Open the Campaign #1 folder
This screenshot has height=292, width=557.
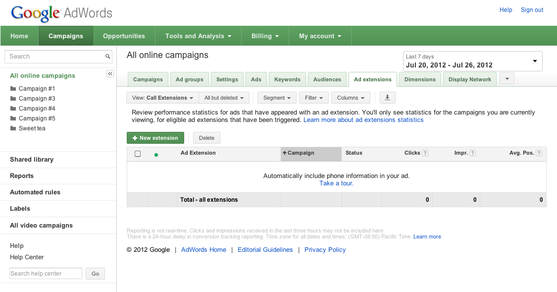[x=37, y=89]
